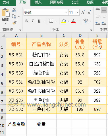108x136 pixels.
Task: Open the paste options arrow below 粘贴
Action: 6,24
